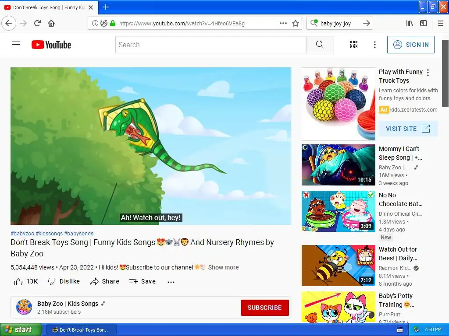This screenshot has width=449, height=336.
Task: Click the SUBSCRIBE button
Action: pyautogui.click(x=265, y=308)
